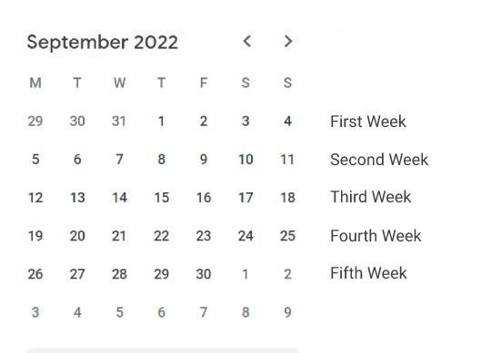Go to next month with right chevron

287,41
